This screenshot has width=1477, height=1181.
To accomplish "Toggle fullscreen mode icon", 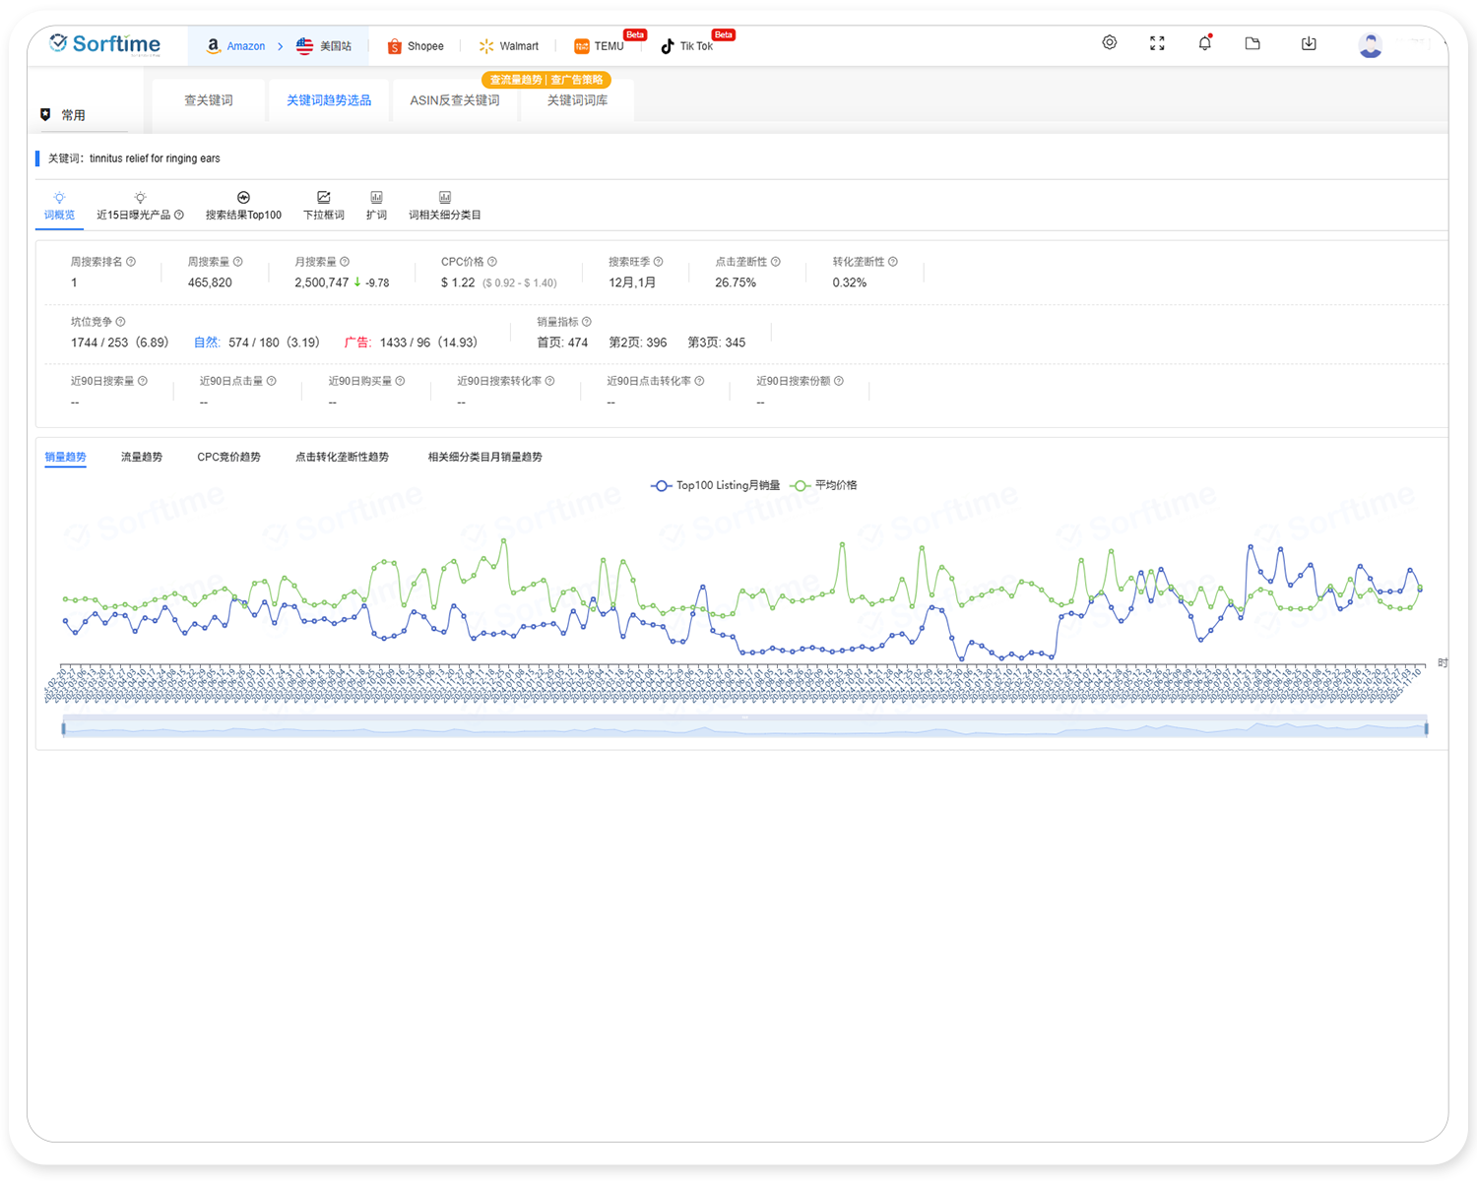I will [1157, 43].
